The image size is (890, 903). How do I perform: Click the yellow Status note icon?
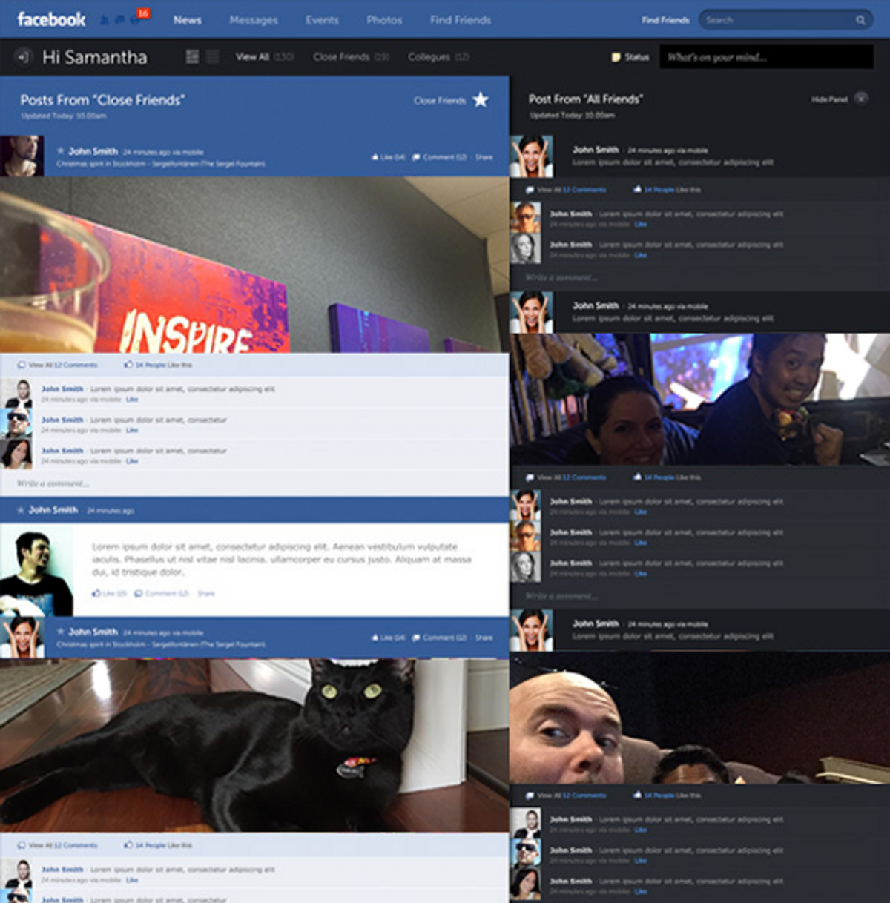coord(615,57)
